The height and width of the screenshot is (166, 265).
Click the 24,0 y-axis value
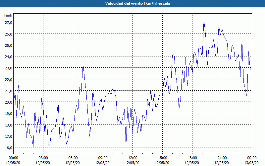(8, 56)
